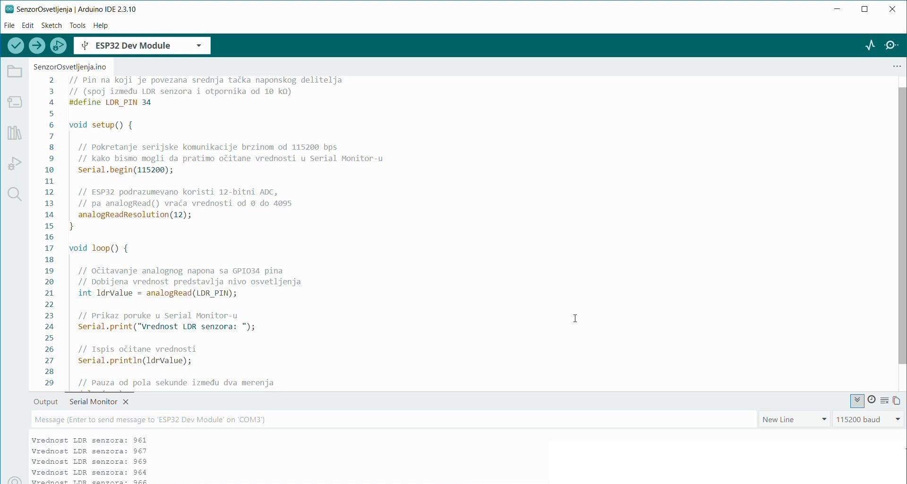Open the Sketch menu
Image resolution: width=907 pixels, height=484 pixels.
(x=51, y=25)
